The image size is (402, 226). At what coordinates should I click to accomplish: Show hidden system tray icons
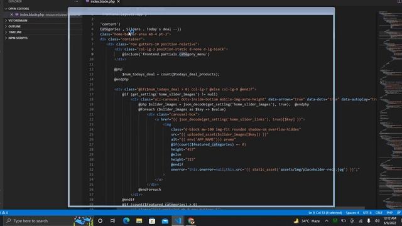pos(327,220)
